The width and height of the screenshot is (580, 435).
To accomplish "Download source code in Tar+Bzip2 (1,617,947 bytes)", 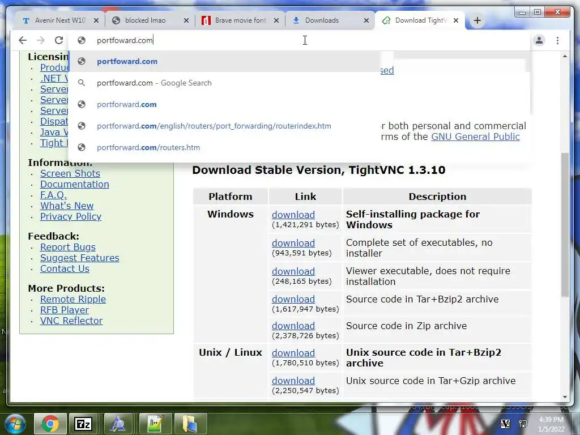I will (293, 299).
